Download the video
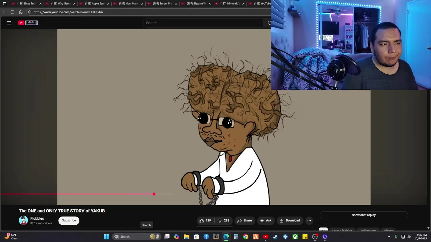 point(290,220)
